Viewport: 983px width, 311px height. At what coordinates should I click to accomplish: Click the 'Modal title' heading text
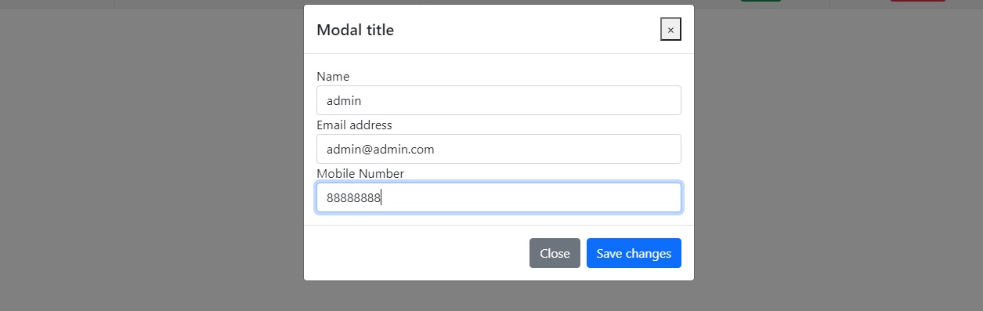click(355, 30)
